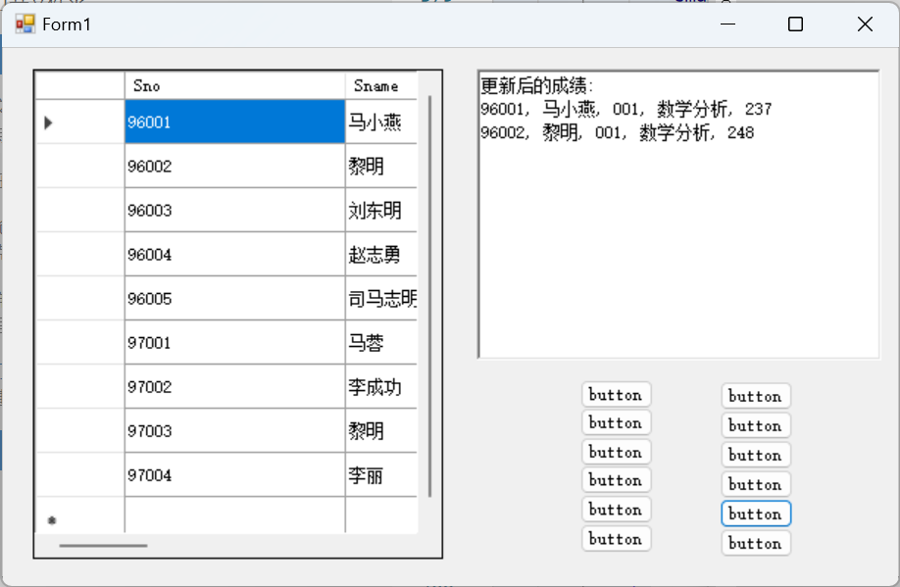Click the row header of row 96002
The height and width of the screenshot is (587, 900).
[79, 166]
